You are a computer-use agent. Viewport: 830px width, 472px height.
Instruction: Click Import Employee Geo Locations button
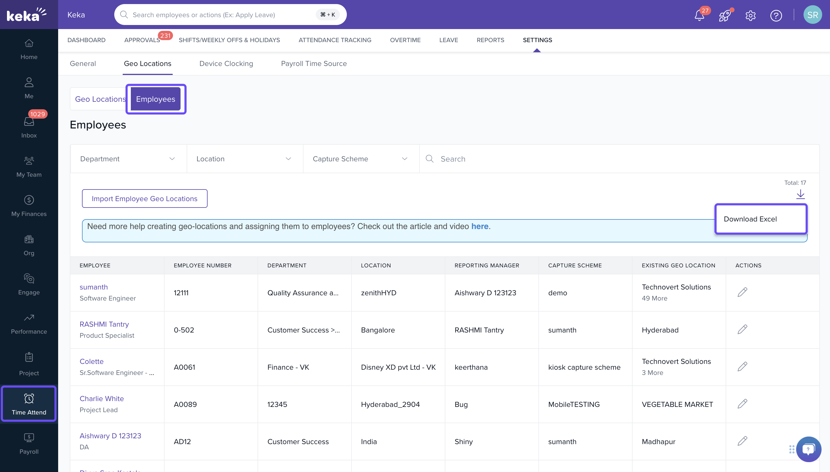(144, 199)
